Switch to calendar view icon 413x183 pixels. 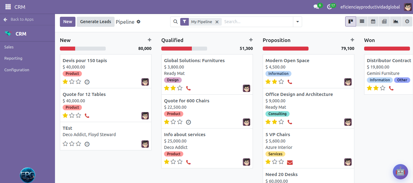pyautogui.click(x=373, y=22)
